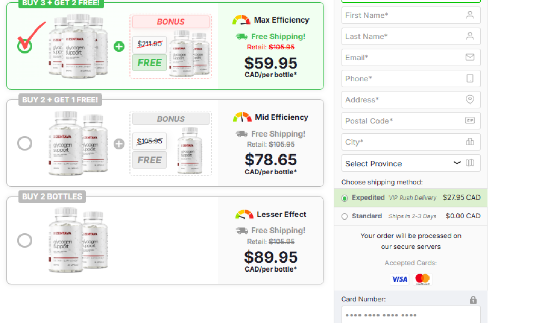Click the padlock icon beside Card Number
This screenshot has height=323, width=539.
(x=473, y=300)
